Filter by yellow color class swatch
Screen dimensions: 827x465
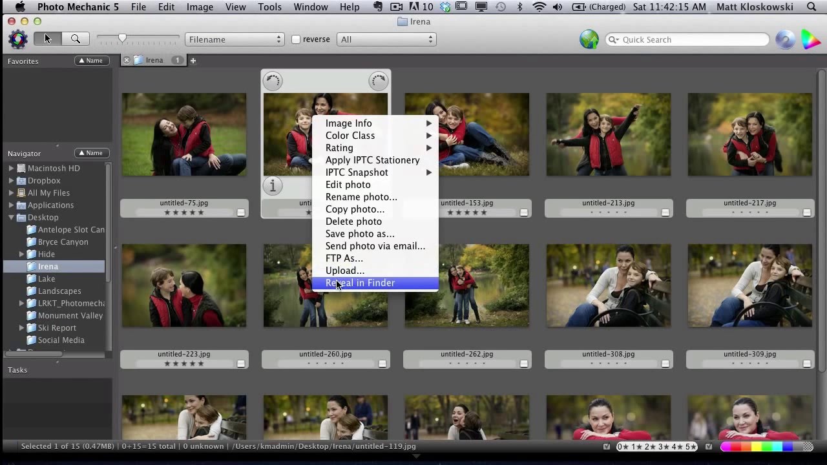coord(757,446)
